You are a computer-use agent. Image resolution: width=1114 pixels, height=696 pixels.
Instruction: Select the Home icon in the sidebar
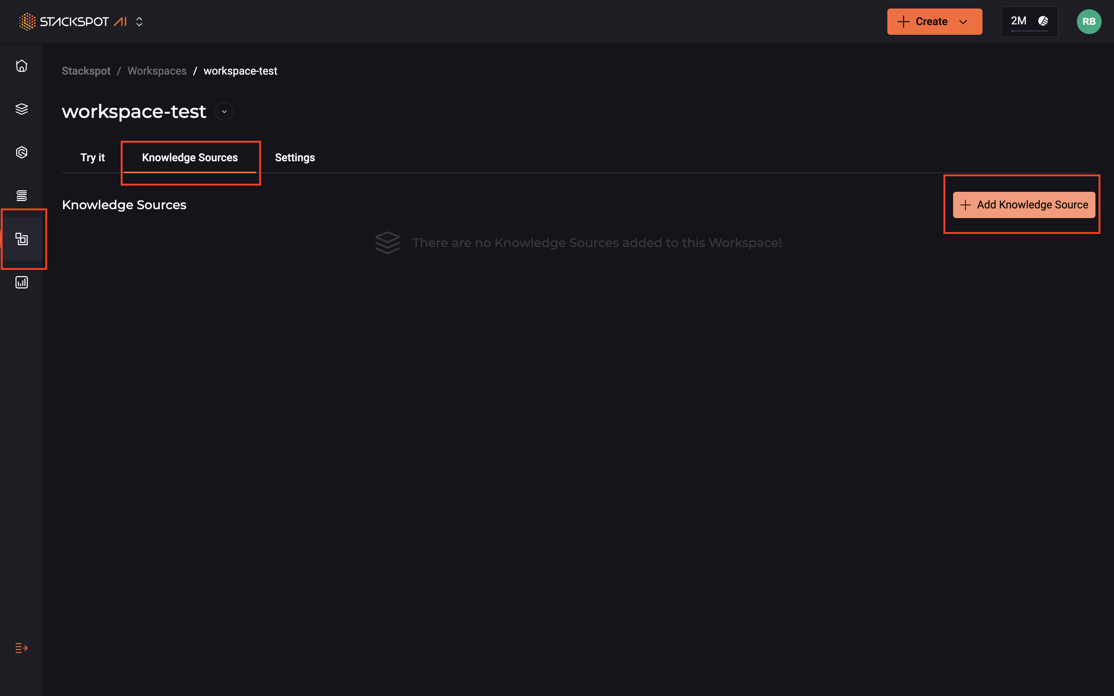[21, 66]
